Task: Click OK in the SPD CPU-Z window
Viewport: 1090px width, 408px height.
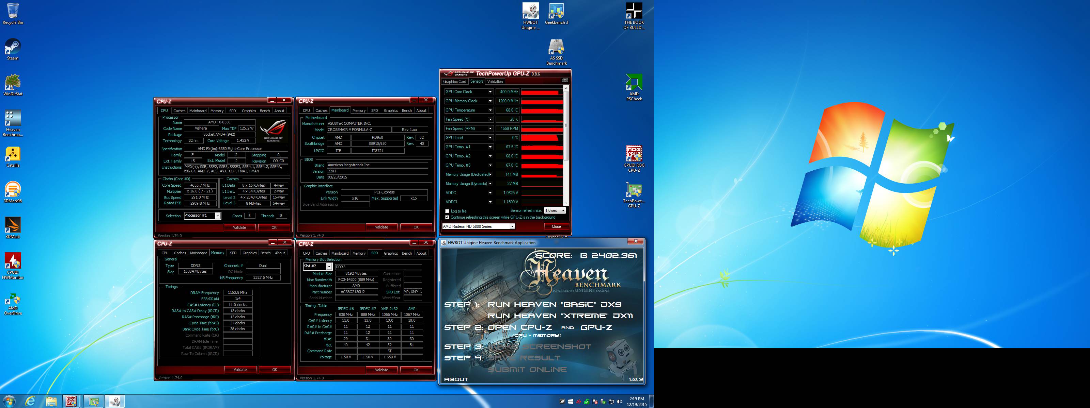Action: (416, 370)
